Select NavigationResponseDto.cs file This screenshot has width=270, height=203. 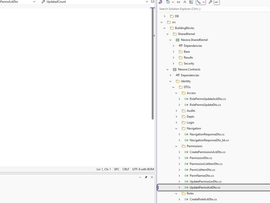[207, 134]
